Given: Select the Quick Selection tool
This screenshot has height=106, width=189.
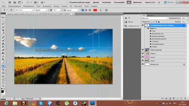Looking at the screenshot, I should [x=3, y=27].
